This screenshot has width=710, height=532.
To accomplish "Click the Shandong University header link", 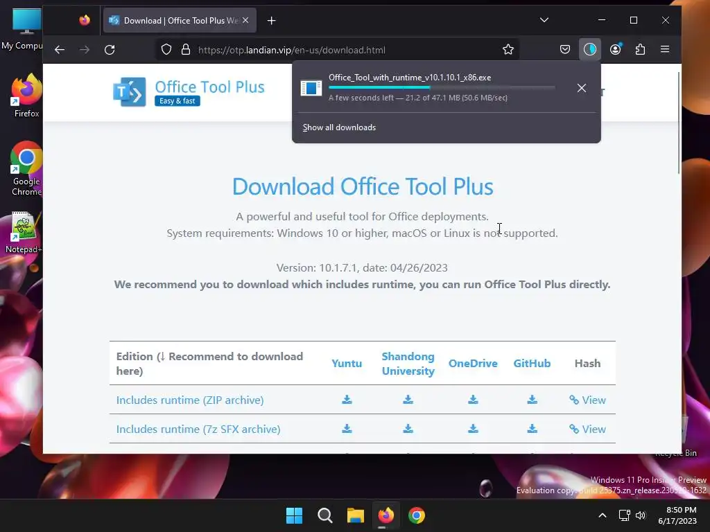I will coord(408,363).
